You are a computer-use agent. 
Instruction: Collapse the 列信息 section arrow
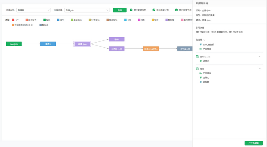(204, 40)
